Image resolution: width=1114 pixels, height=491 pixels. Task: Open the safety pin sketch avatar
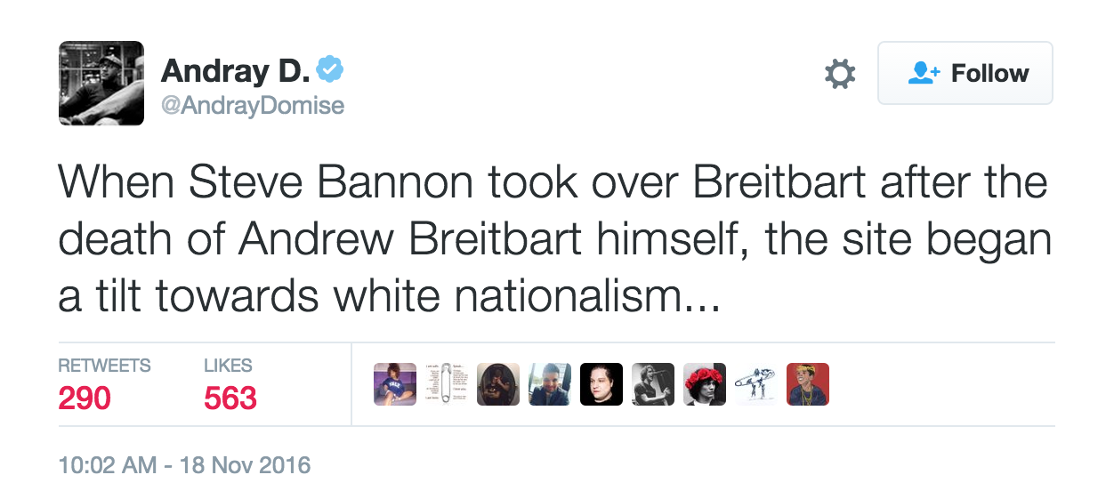tap(756, 384)
